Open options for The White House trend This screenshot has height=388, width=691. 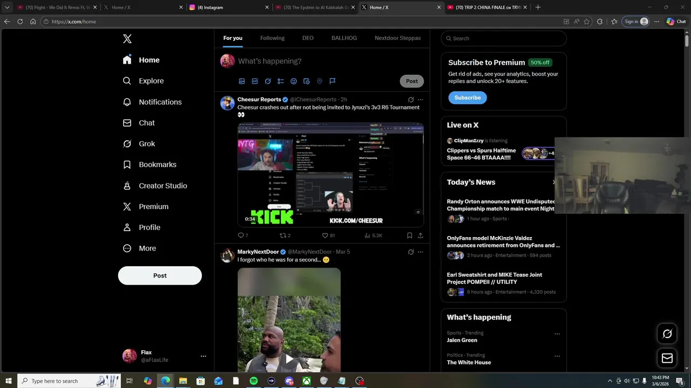(x=557, y=356)
